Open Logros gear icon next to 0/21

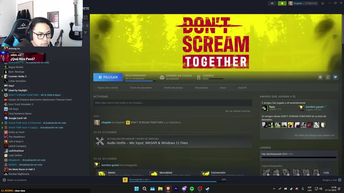pos(199,77)
